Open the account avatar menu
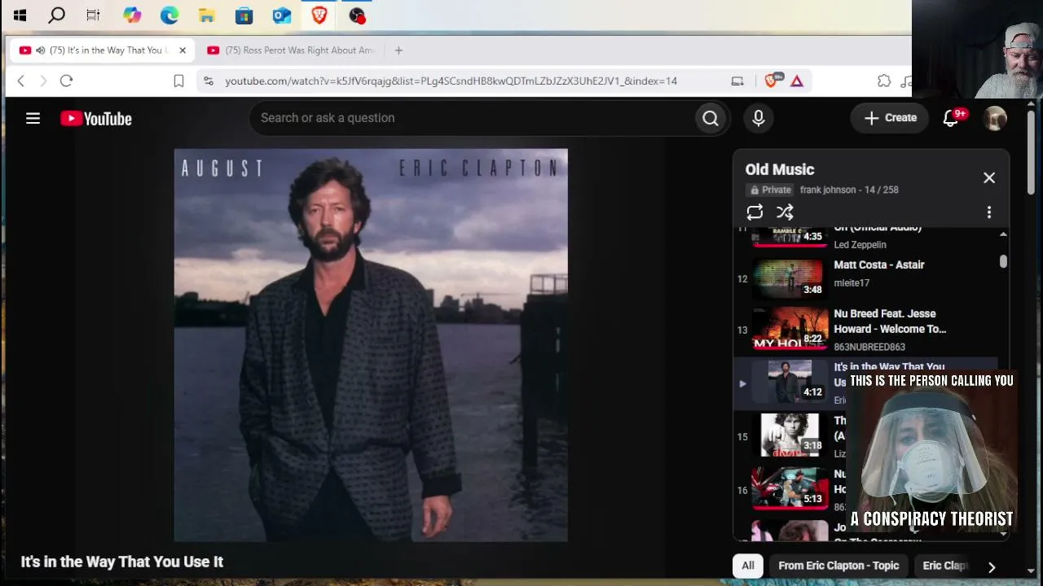1043x586 pixels. tap(994, 118)
